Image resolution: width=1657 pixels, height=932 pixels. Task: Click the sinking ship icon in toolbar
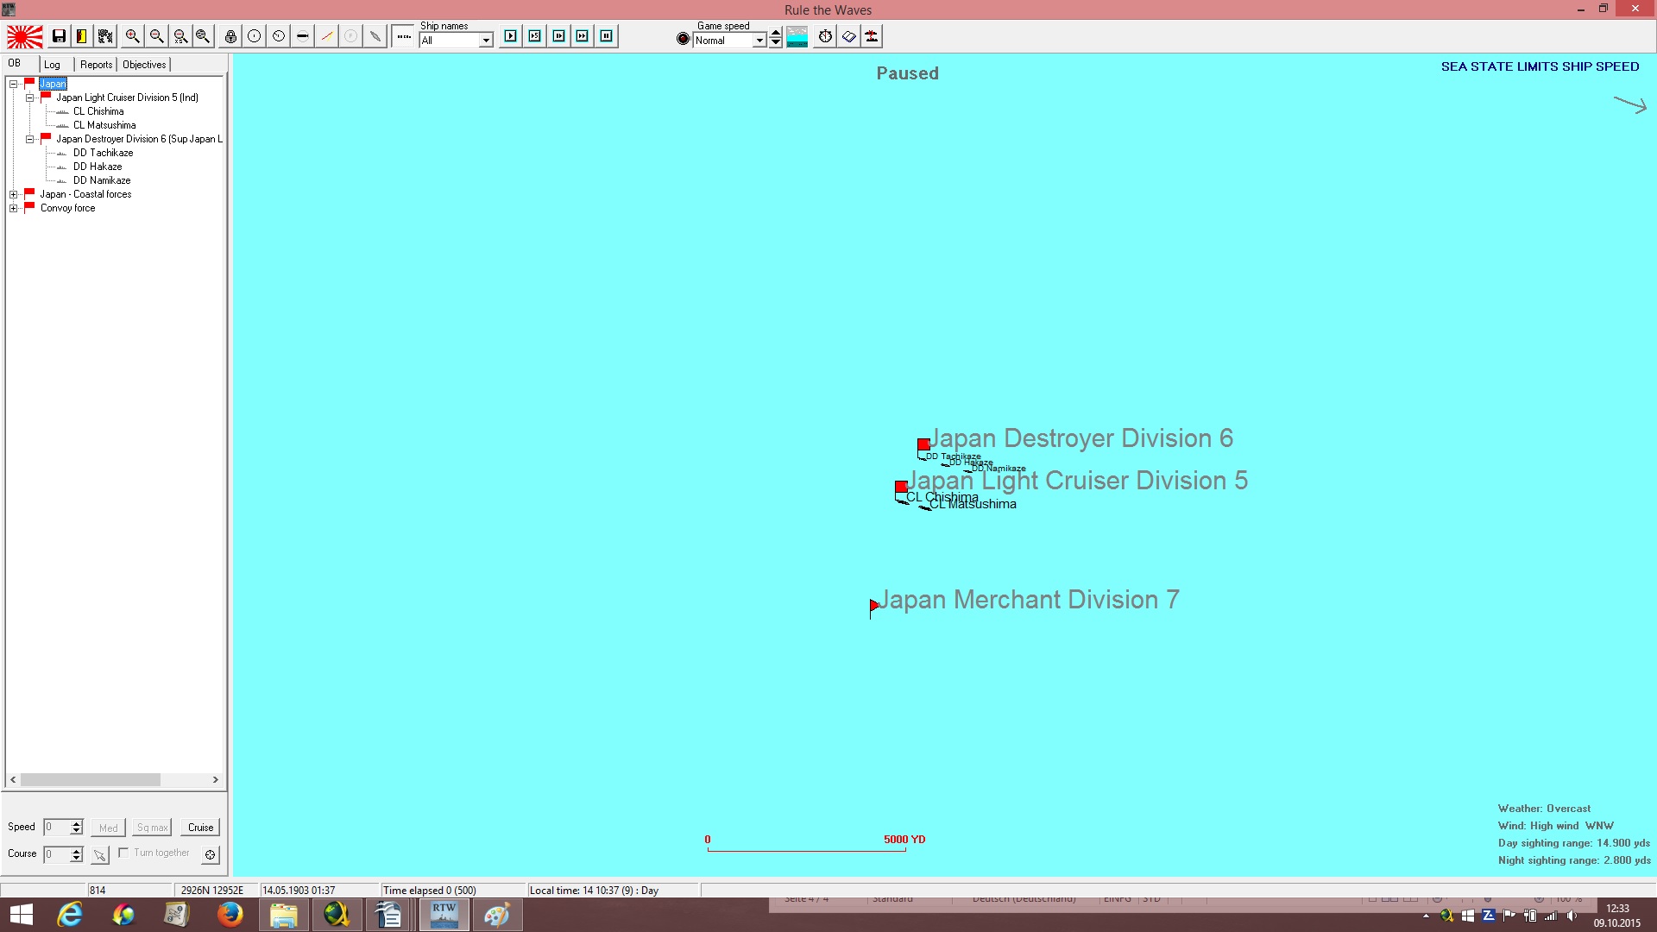coord(872,36)
